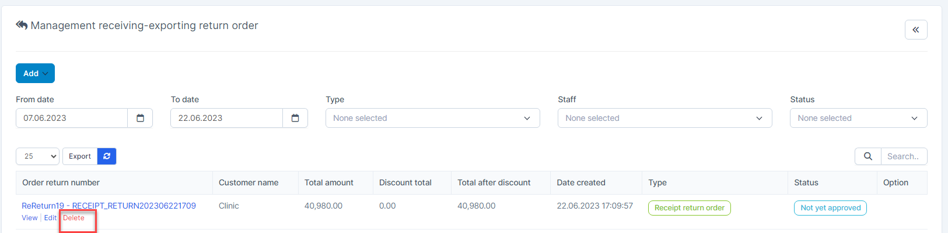Viewport: 948px width, 233px height.
Task: Click into the Search text box
Action: tap(903, 156)
